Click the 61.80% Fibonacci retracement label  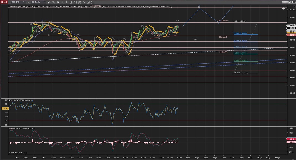coord(240,53)
